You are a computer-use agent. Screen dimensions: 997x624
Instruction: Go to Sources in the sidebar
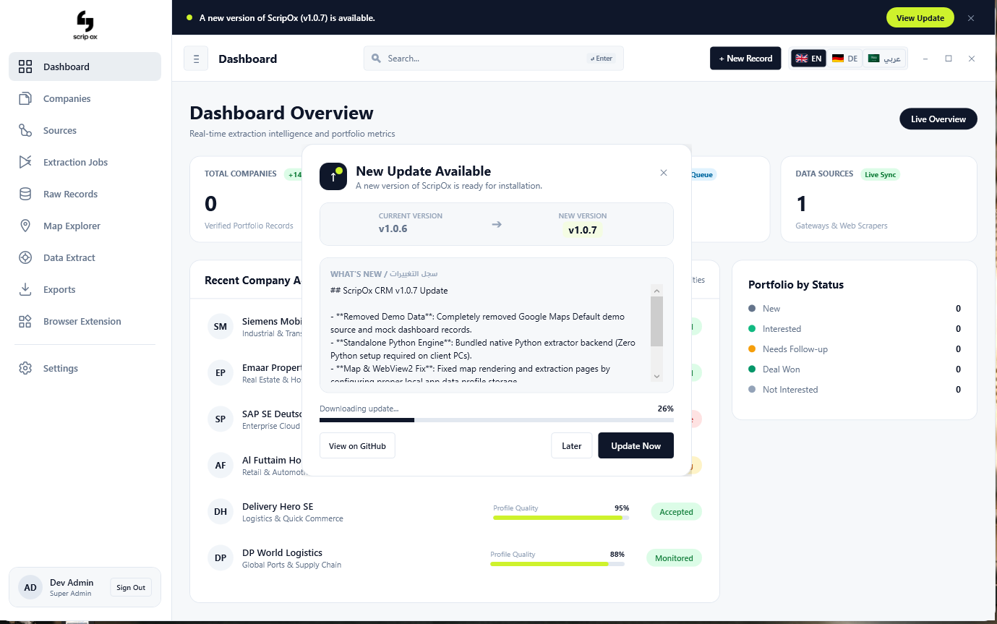[85, 130]
